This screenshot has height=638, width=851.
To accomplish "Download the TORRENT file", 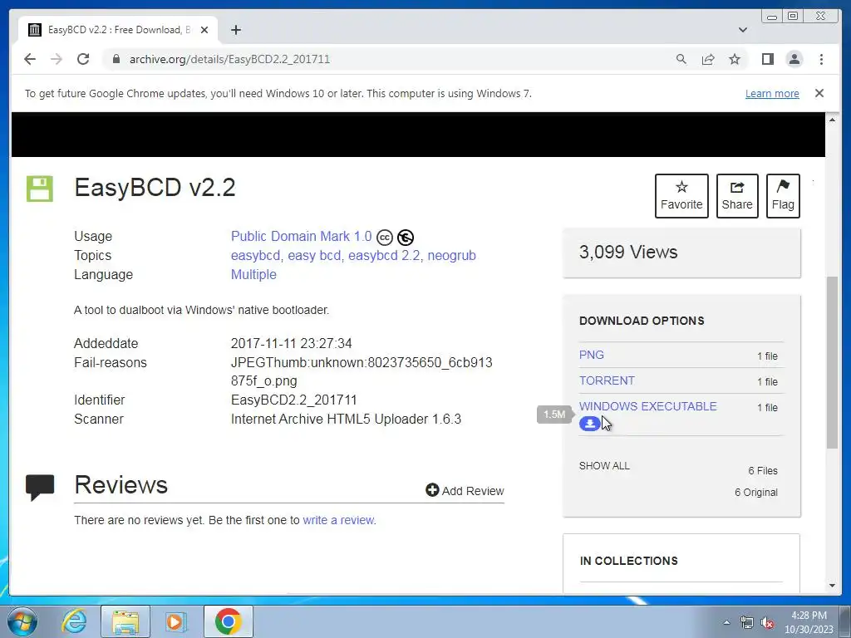I will (607, 380).
